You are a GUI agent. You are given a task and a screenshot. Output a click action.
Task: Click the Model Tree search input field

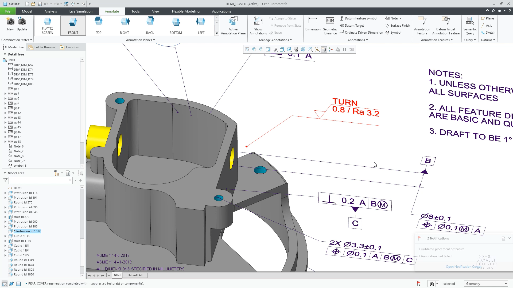41,181
